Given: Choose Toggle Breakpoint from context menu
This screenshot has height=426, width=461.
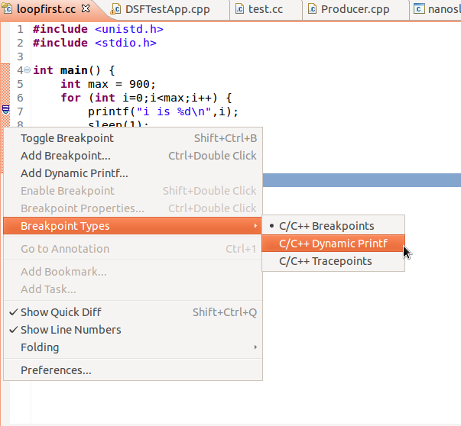Looking at the screenshot, I should (x=133, y=138).
